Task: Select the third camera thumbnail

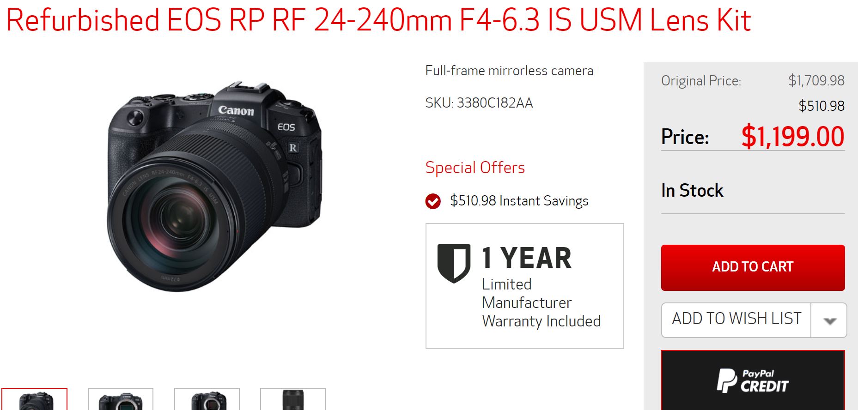Action: click(207, 399)
